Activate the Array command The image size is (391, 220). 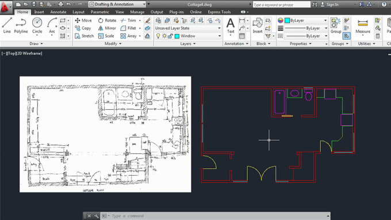128,36
